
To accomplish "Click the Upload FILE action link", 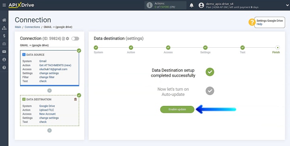I will pos(47,110).
